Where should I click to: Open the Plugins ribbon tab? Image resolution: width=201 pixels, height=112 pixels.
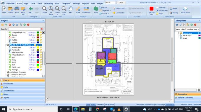click(100, 4)
